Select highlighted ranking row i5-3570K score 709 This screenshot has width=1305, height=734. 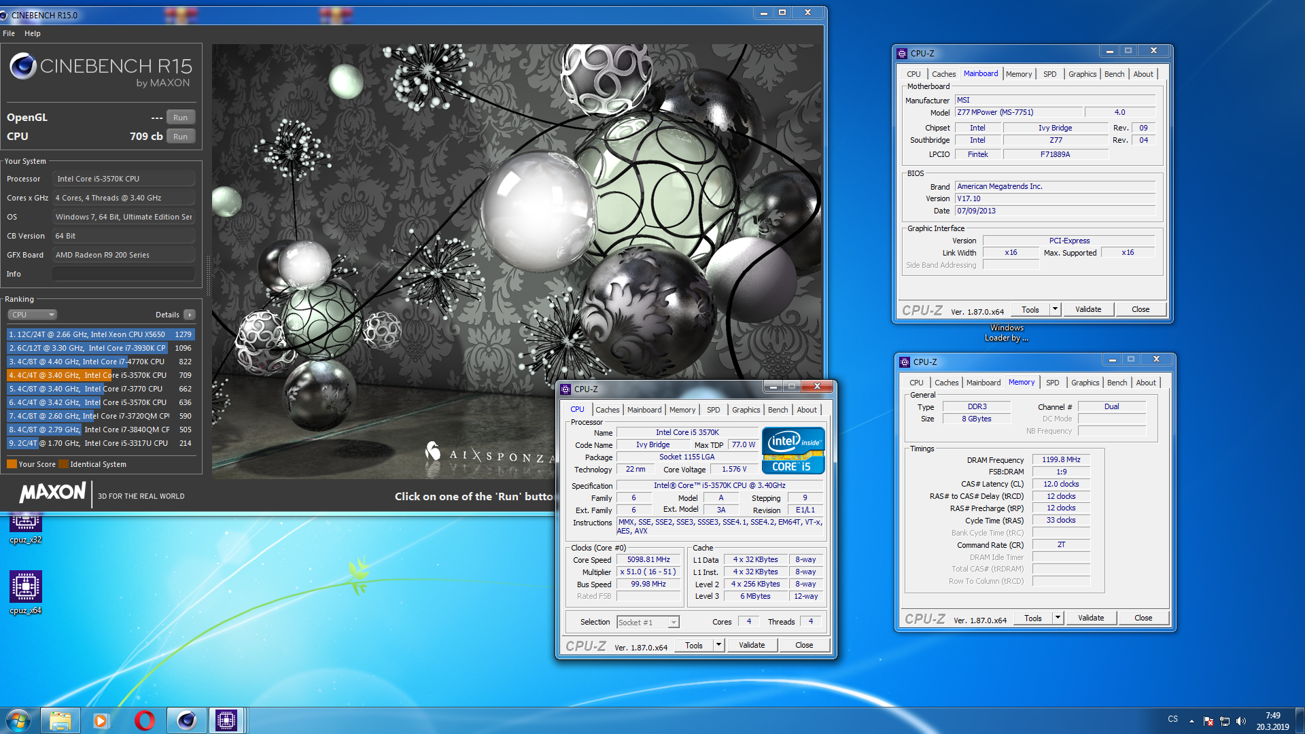(101, 375)
